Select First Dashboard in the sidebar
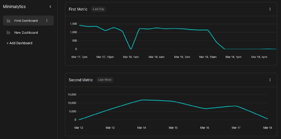The width and height of the screenshot is (281, 139). pos(28,21)
